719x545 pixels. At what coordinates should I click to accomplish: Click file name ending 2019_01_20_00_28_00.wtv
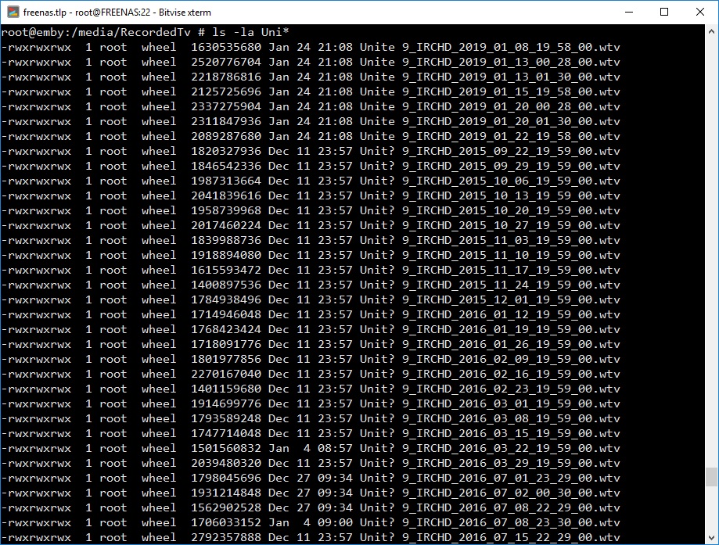(490, 106)
